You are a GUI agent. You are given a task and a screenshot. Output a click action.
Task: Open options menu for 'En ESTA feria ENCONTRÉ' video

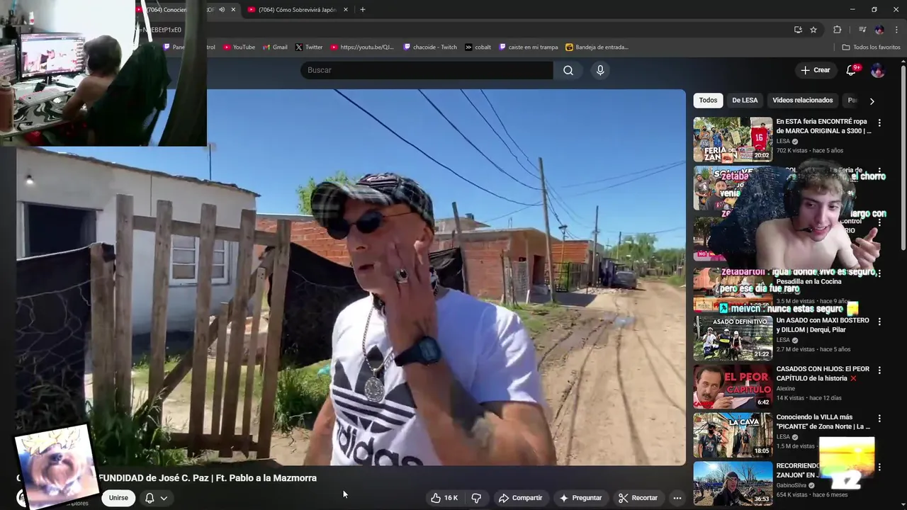pos(879,123)
